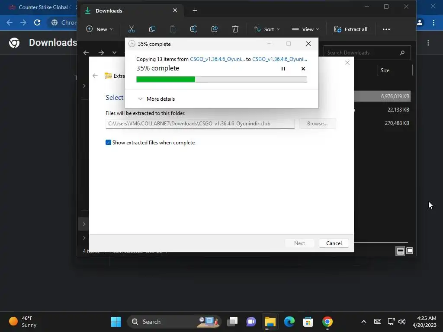Click the Share icon in Explorer toolbar
The height and width of the screenshot is (332, 443).
click(215, 29)
